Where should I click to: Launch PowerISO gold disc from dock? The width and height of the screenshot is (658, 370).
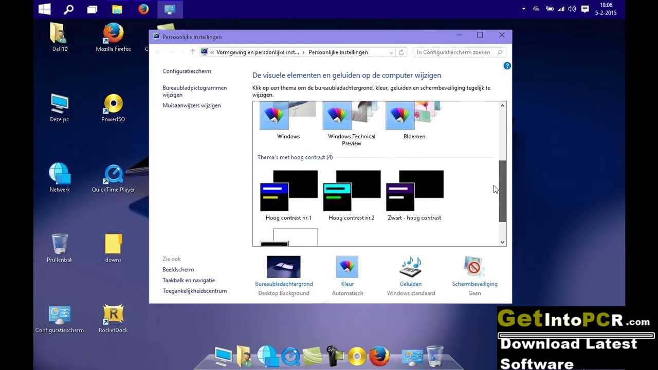tap(357, 356)
